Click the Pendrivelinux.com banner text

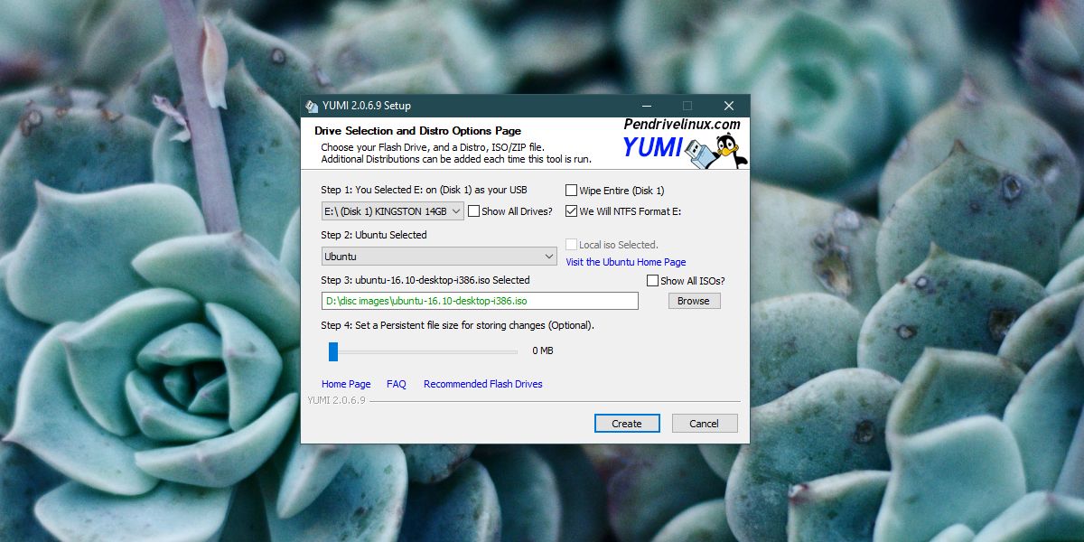(682, 125)
